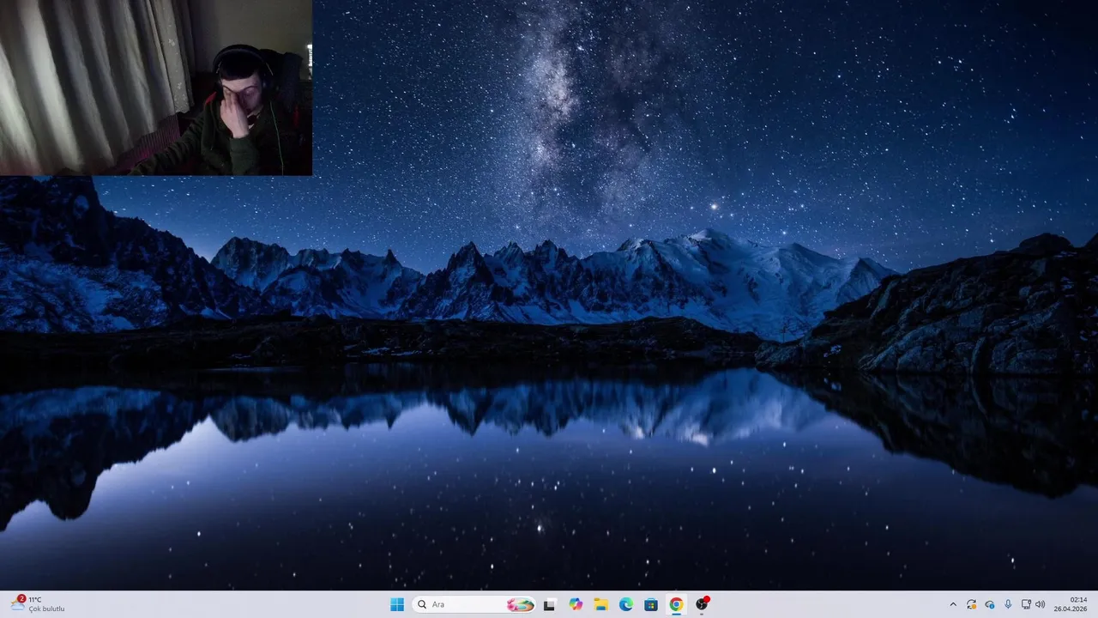The height and width of the screenshot is (618, 1098).
Task: Launch Microsoft Edge browser
Action: 626,604
